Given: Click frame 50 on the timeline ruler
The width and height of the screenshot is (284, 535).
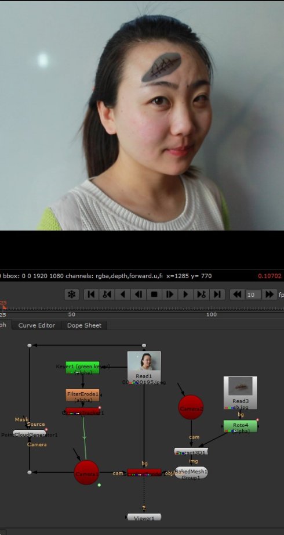Looking at the screenshot, I should point(71,315).
